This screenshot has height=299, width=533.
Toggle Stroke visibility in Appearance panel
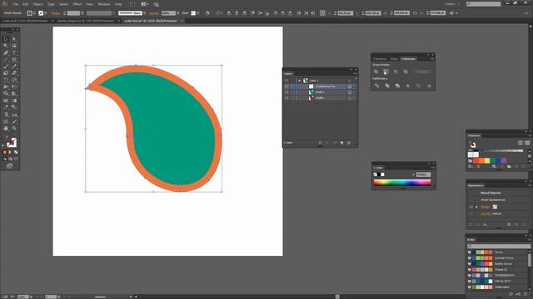pos(471,207)
